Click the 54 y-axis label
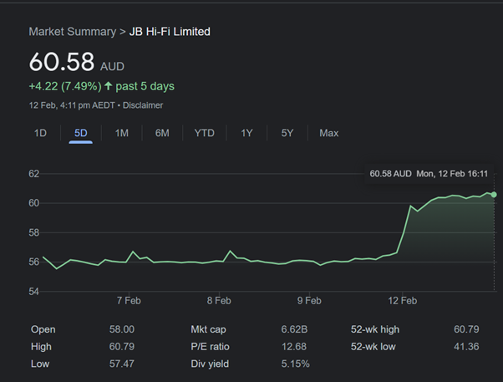The image size is (503, 382). pyautogui.click(x=34, y=292)
